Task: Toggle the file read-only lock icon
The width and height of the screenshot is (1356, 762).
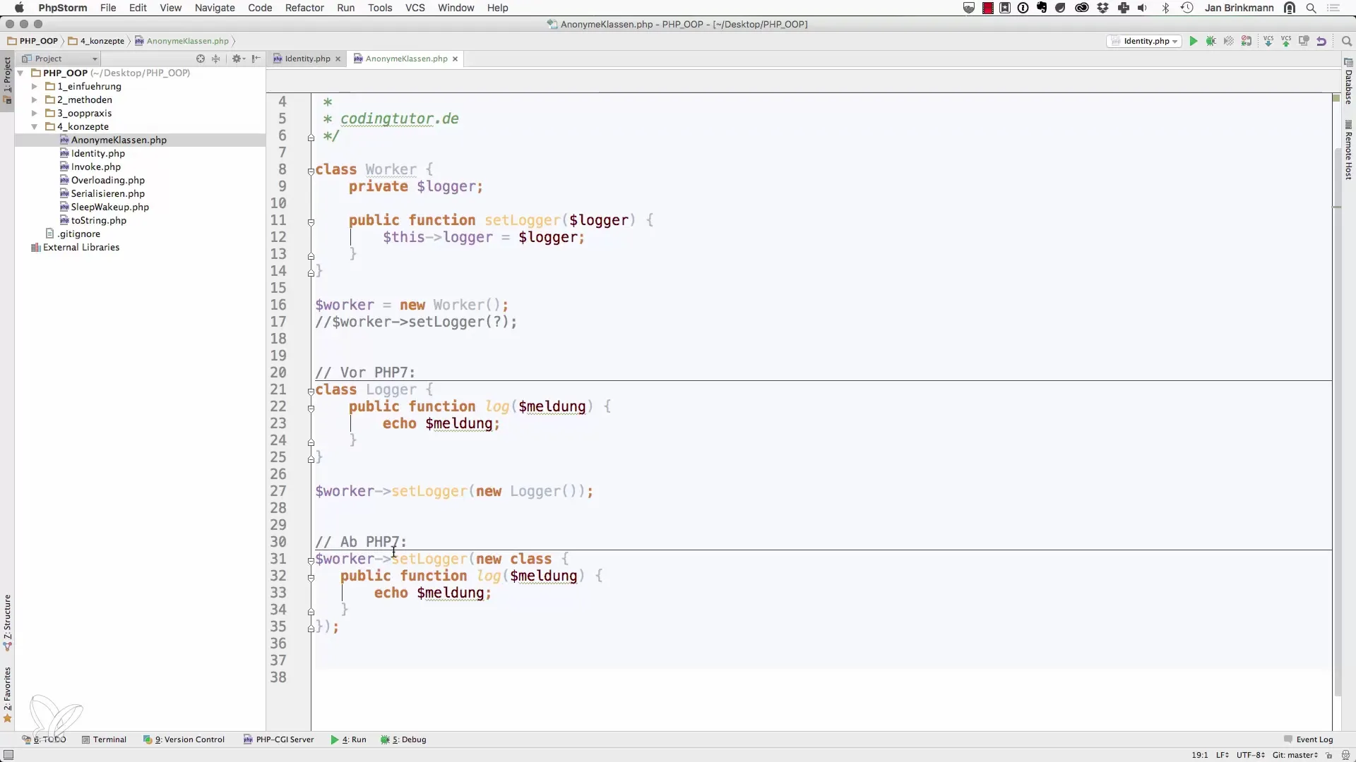Action: click(1329, 755)
